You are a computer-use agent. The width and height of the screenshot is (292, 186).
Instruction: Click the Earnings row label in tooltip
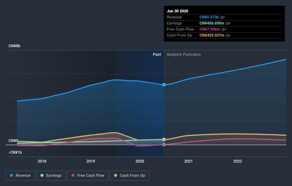pyautogui.click(x=174, y=23)
